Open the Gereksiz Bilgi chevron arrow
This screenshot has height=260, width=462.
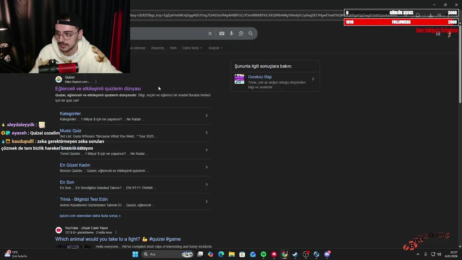click(x=313, y=79)
